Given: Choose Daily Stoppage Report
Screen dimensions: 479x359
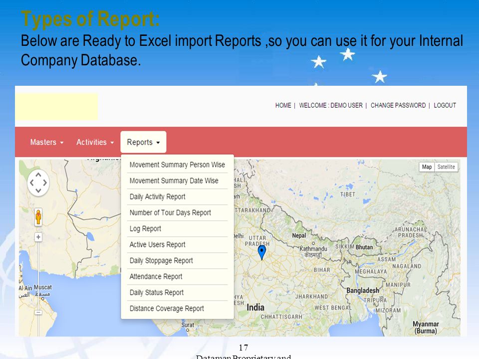Looking at the screenshot, I should [x=177, y=261].
